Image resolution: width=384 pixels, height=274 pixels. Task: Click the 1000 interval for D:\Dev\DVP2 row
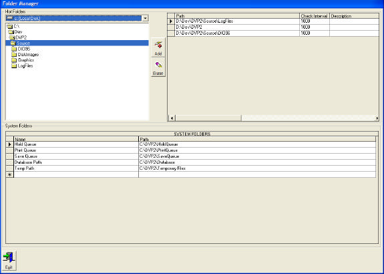coord(315,27)
